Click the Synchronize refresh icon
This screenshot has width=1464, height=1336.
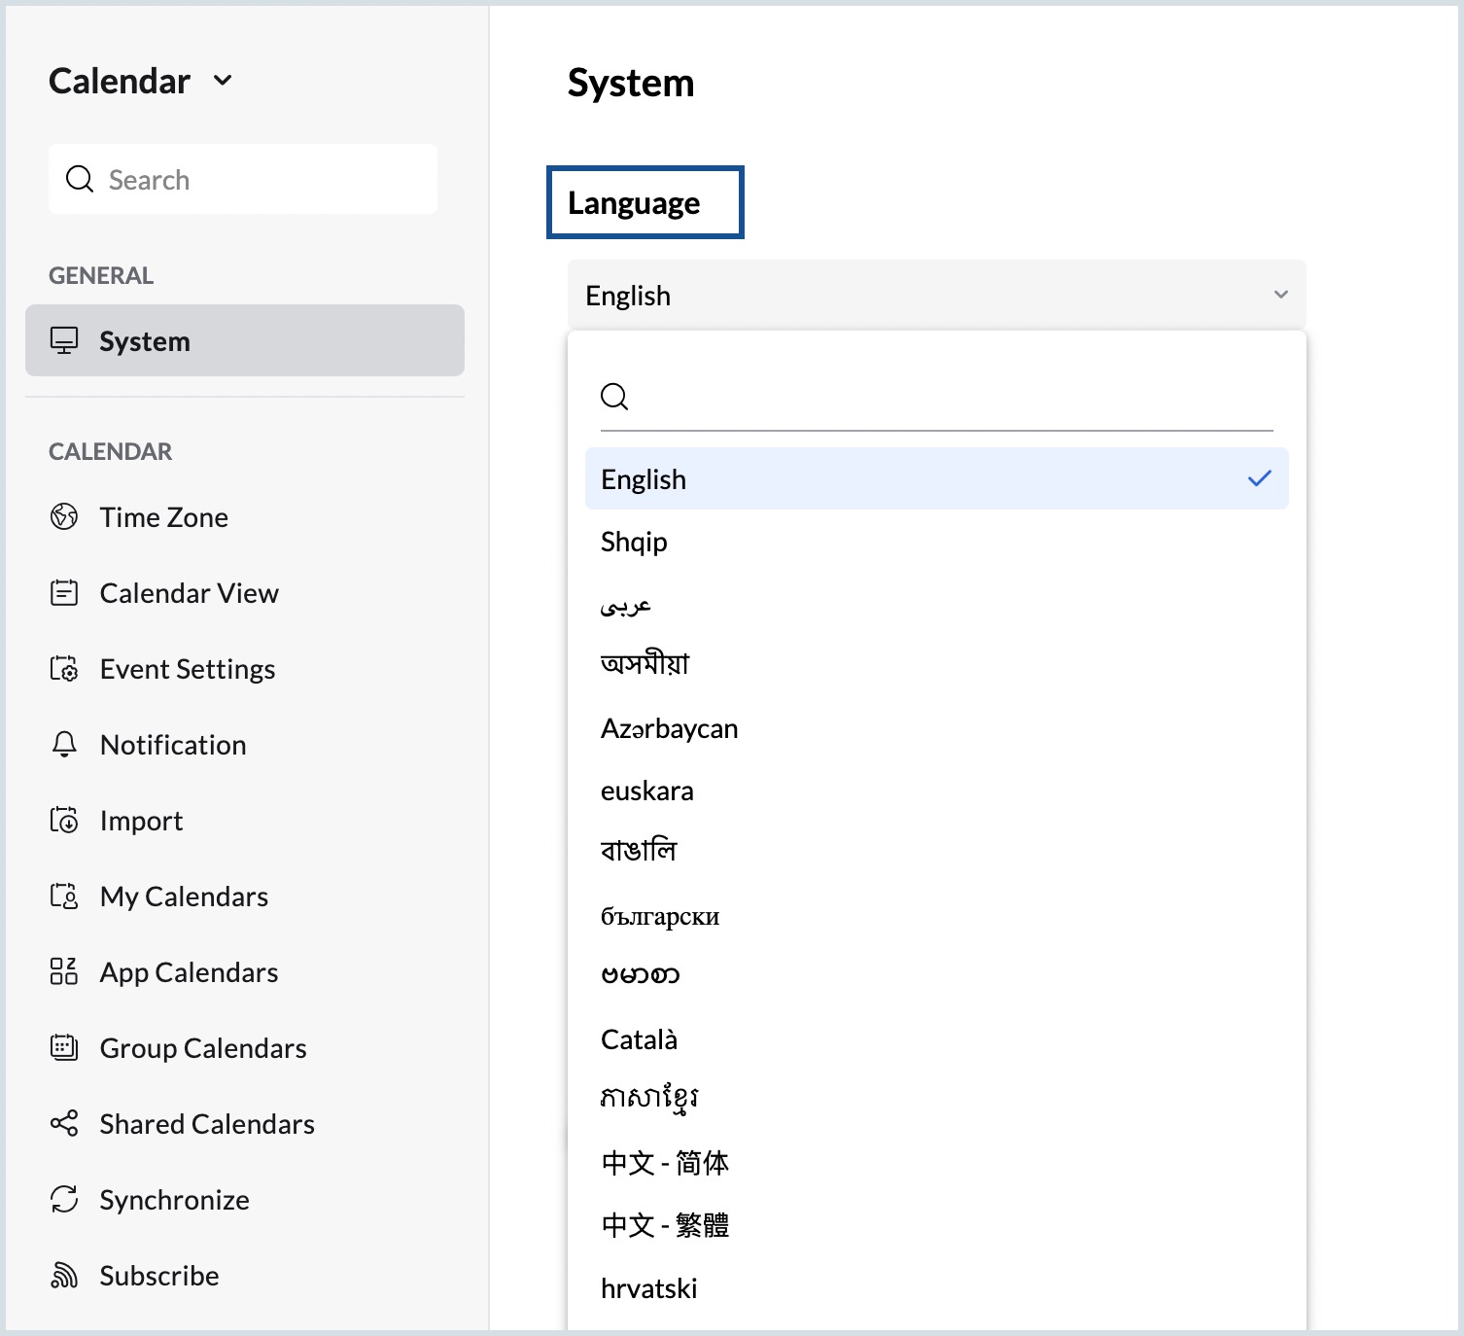pyautogui.click(x=64, y=1199)
